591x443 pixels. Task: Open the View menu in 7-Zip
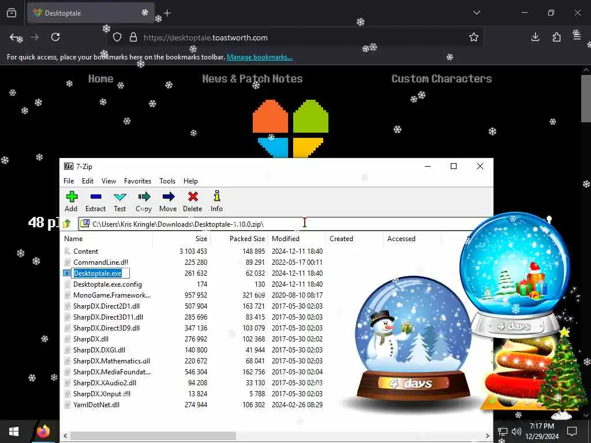coord(109,181)
